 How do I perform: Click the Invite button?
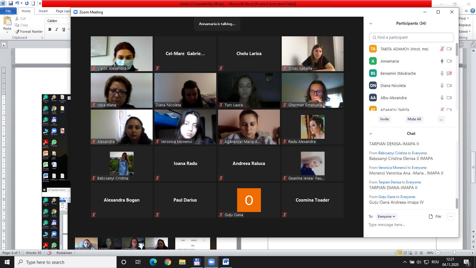(384, 119)
